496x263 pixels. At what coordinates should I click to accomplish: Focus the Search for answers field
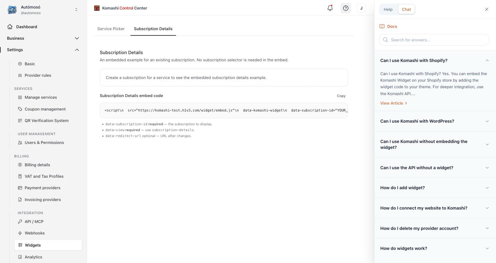[434, 40]
